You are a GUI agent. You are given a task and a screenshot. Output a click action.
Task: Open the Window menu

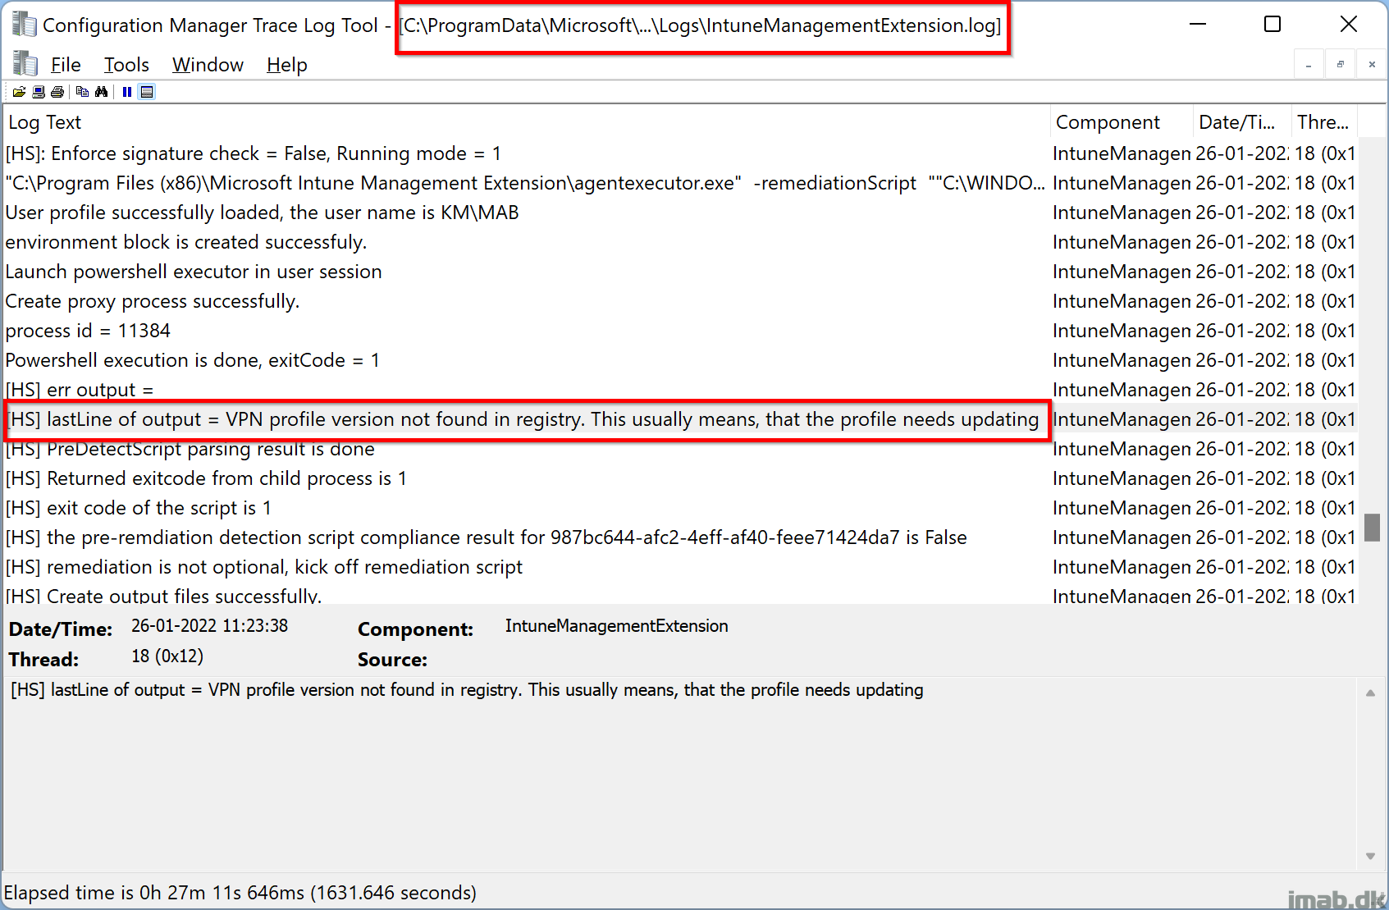(x=208, y=65)
